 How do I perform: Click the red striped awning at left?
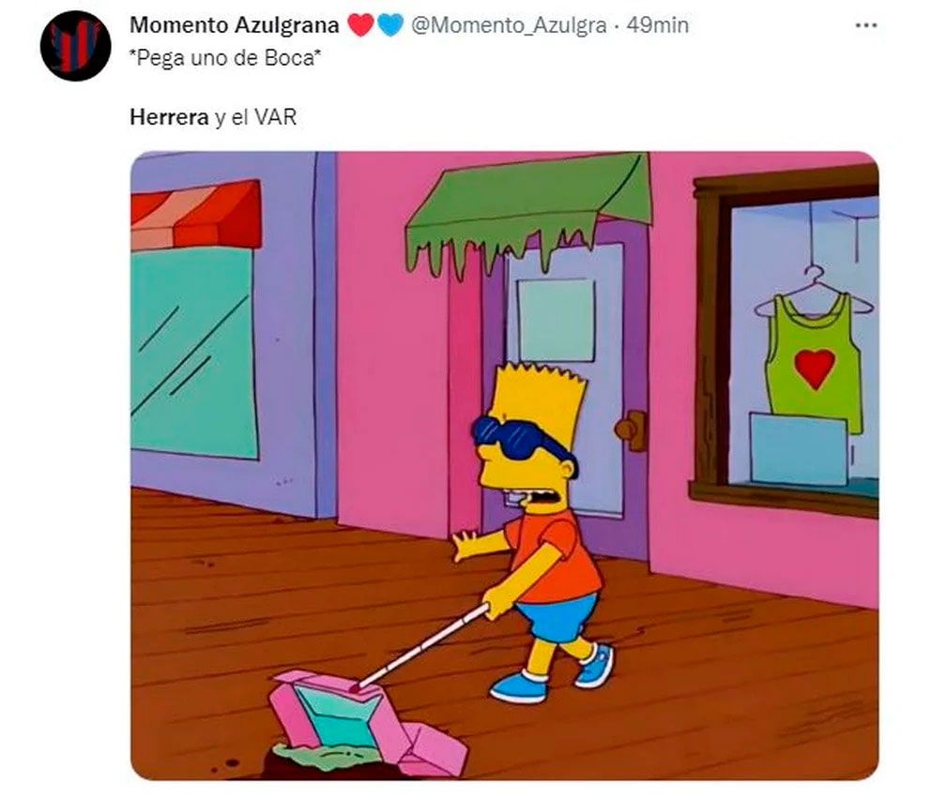196,216
